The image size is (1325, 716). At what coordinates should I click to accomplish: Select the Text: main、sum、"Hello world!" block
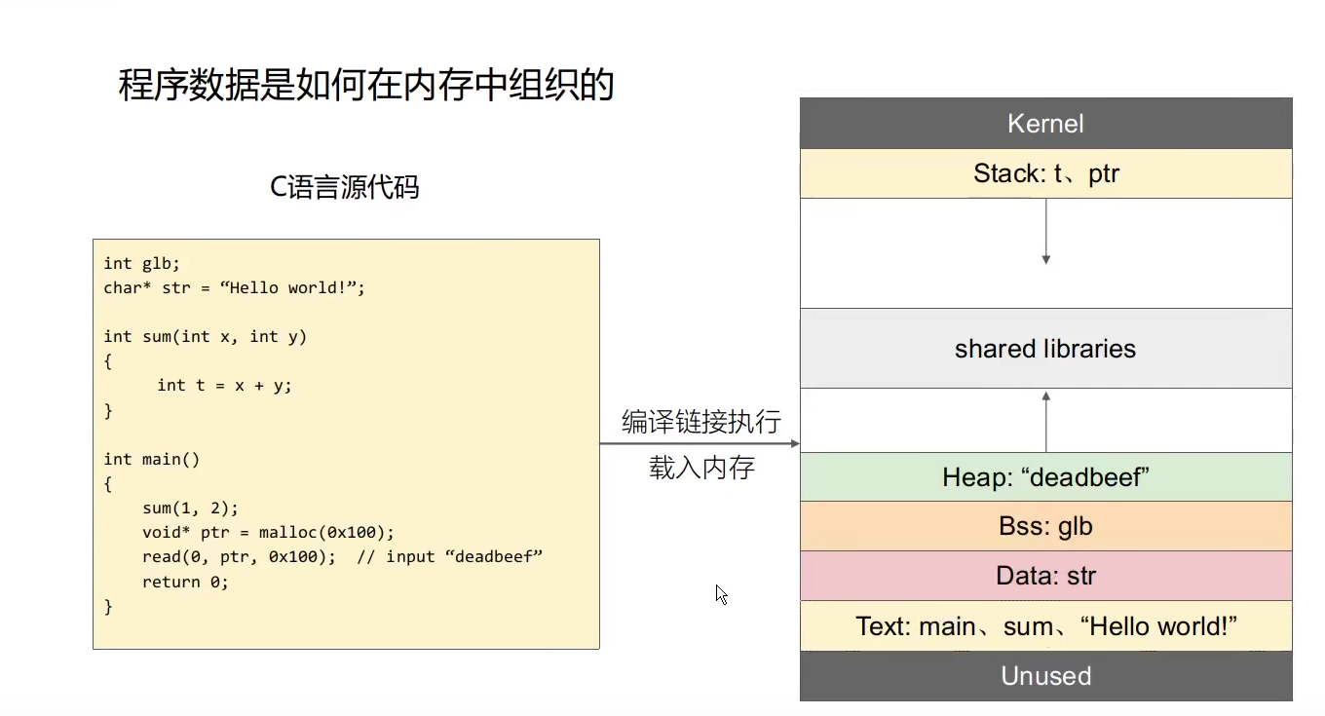(1046, 625)
